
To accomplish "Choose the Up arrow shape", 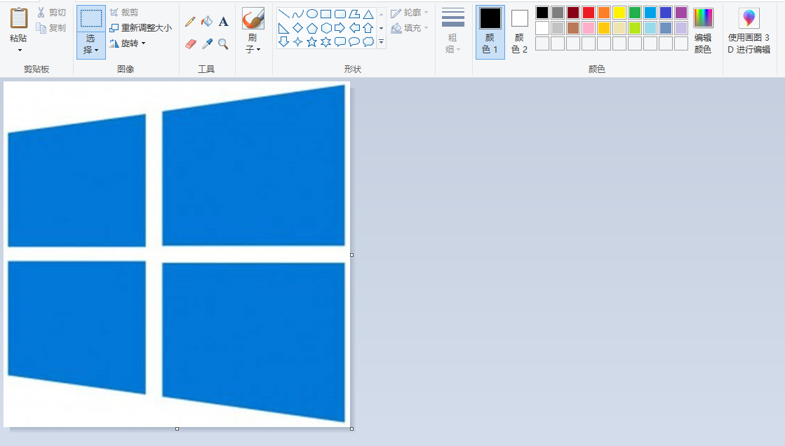I will click(x=368, y=28).
